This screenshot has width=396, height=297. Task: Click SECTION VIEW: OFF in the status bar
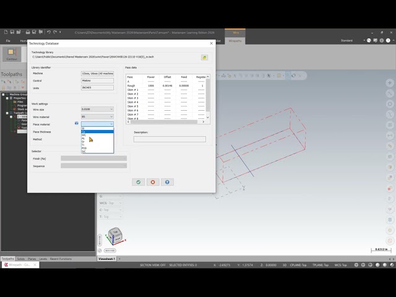tap(153, 265)
